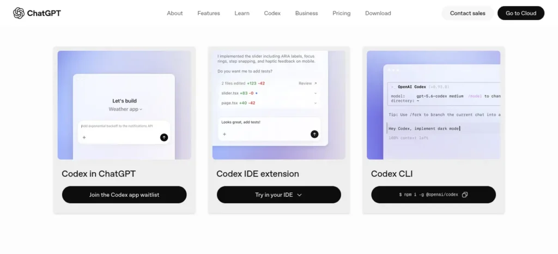This screenshot has width=558, height=254.
Task: Expand the Try in your IDE dropdown
Action: point(278,195)
